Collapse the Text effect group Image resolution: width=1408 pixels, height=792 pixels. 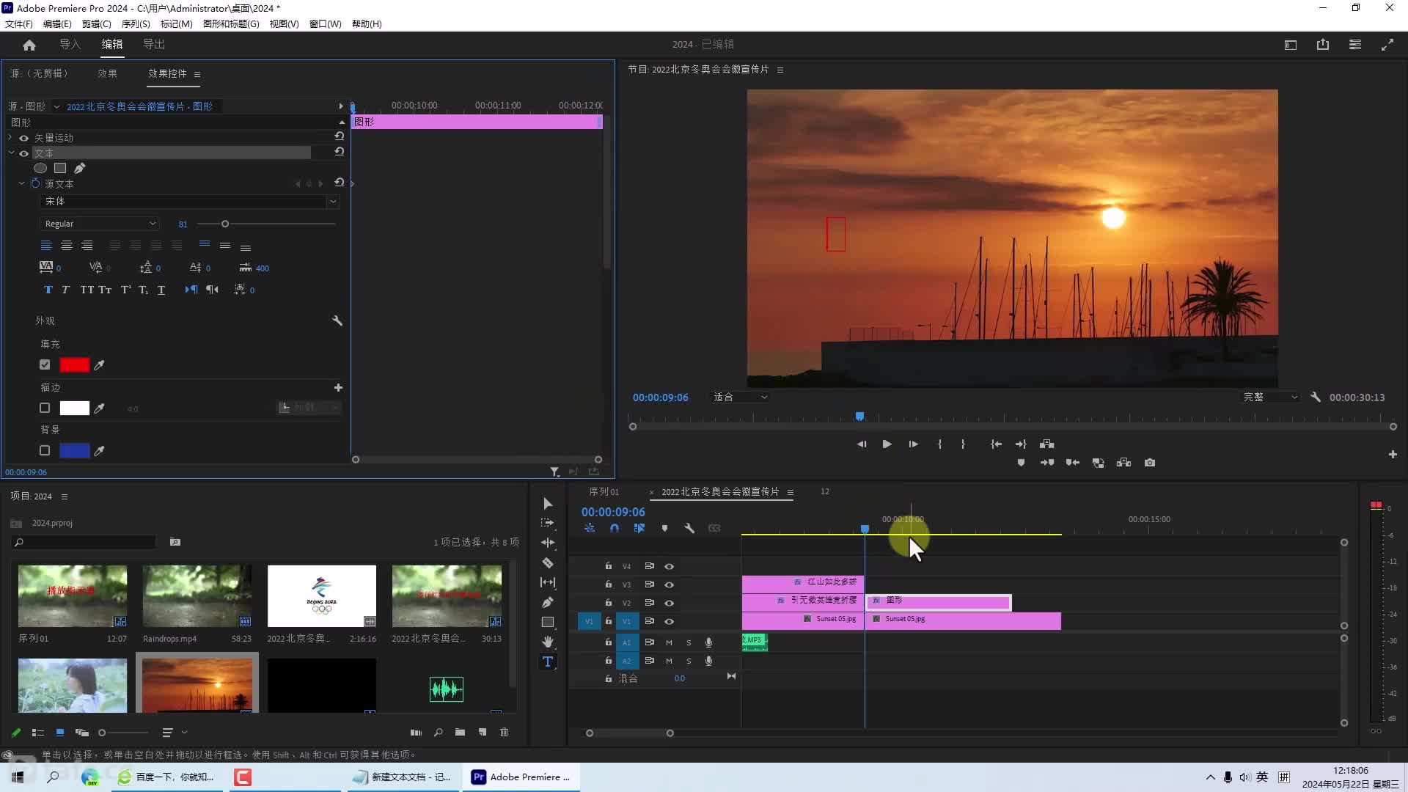[11, 153]
